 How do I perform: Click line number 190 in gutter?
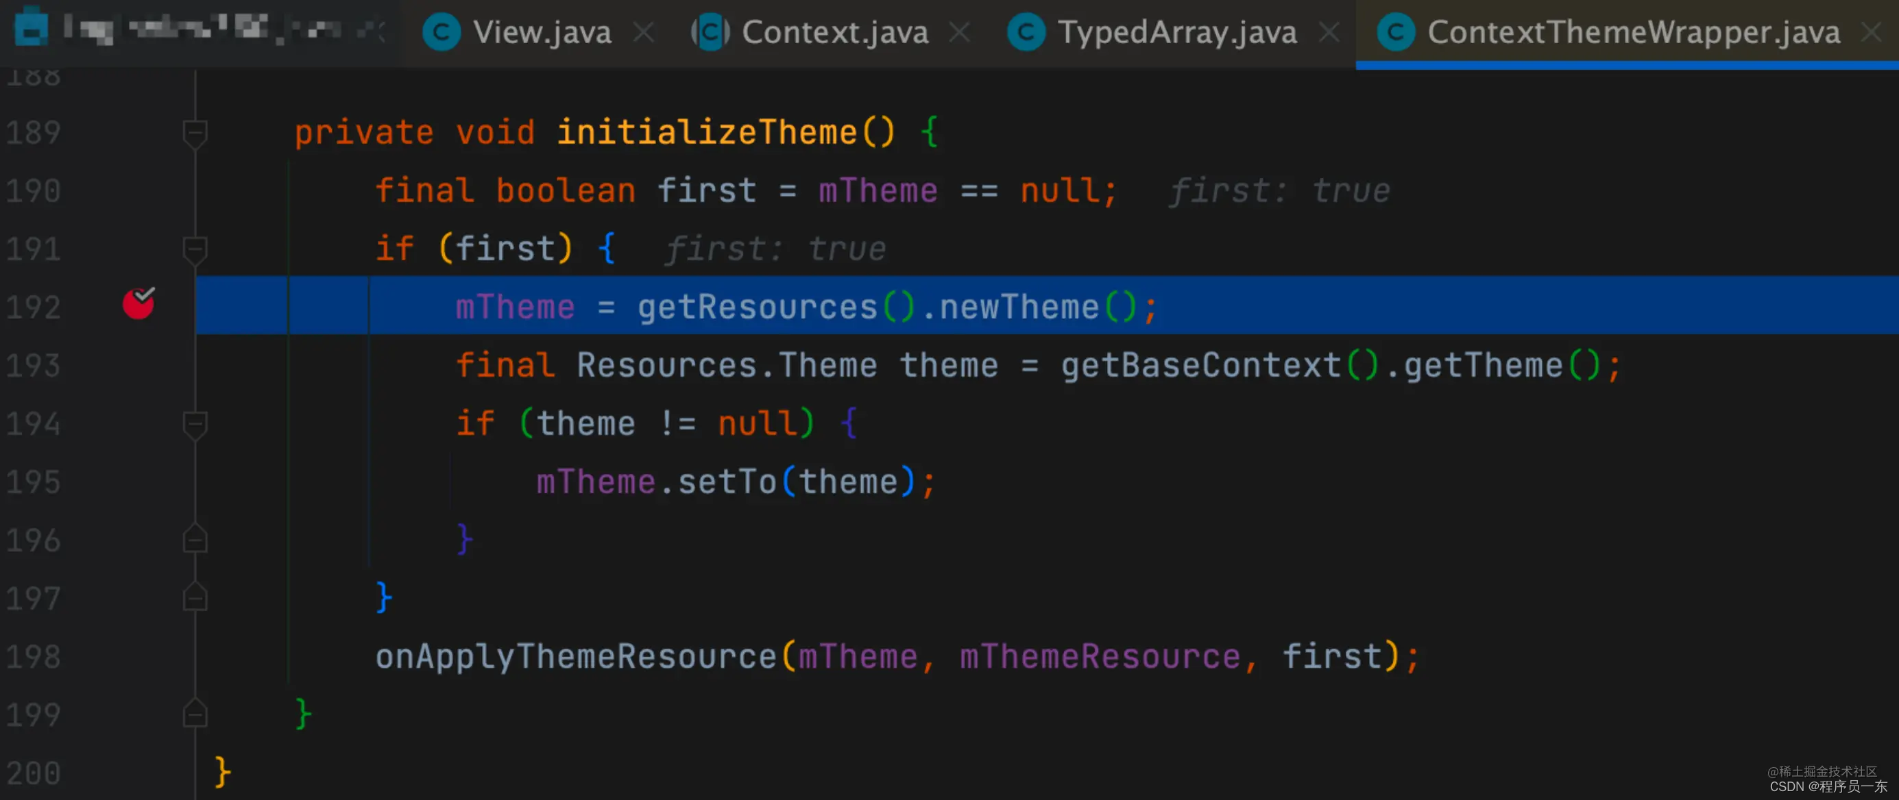coord(33,191)
